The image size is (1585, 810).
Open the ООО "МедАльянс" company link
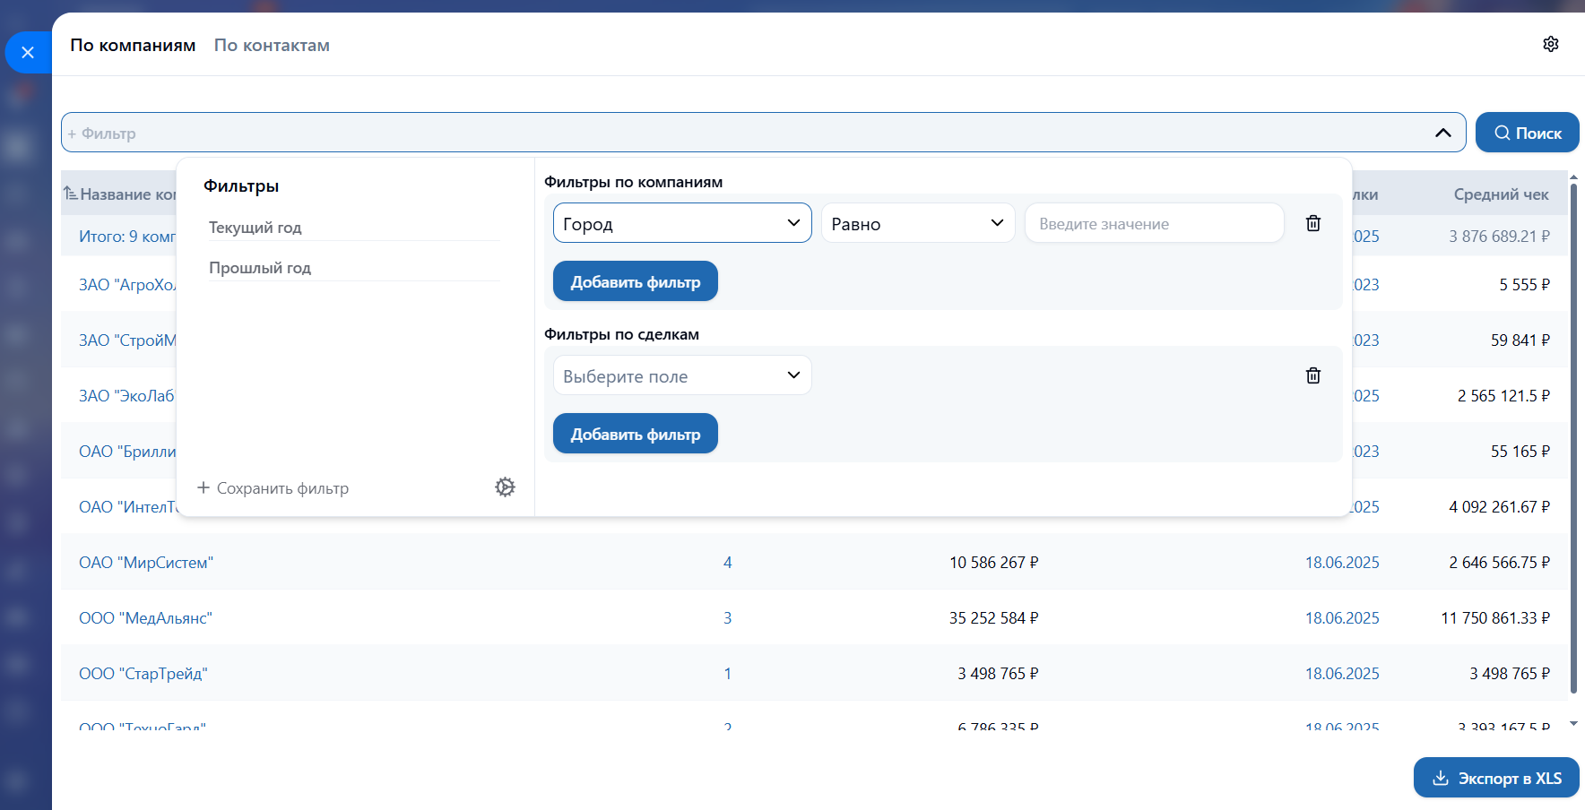(x=145, y=618)
